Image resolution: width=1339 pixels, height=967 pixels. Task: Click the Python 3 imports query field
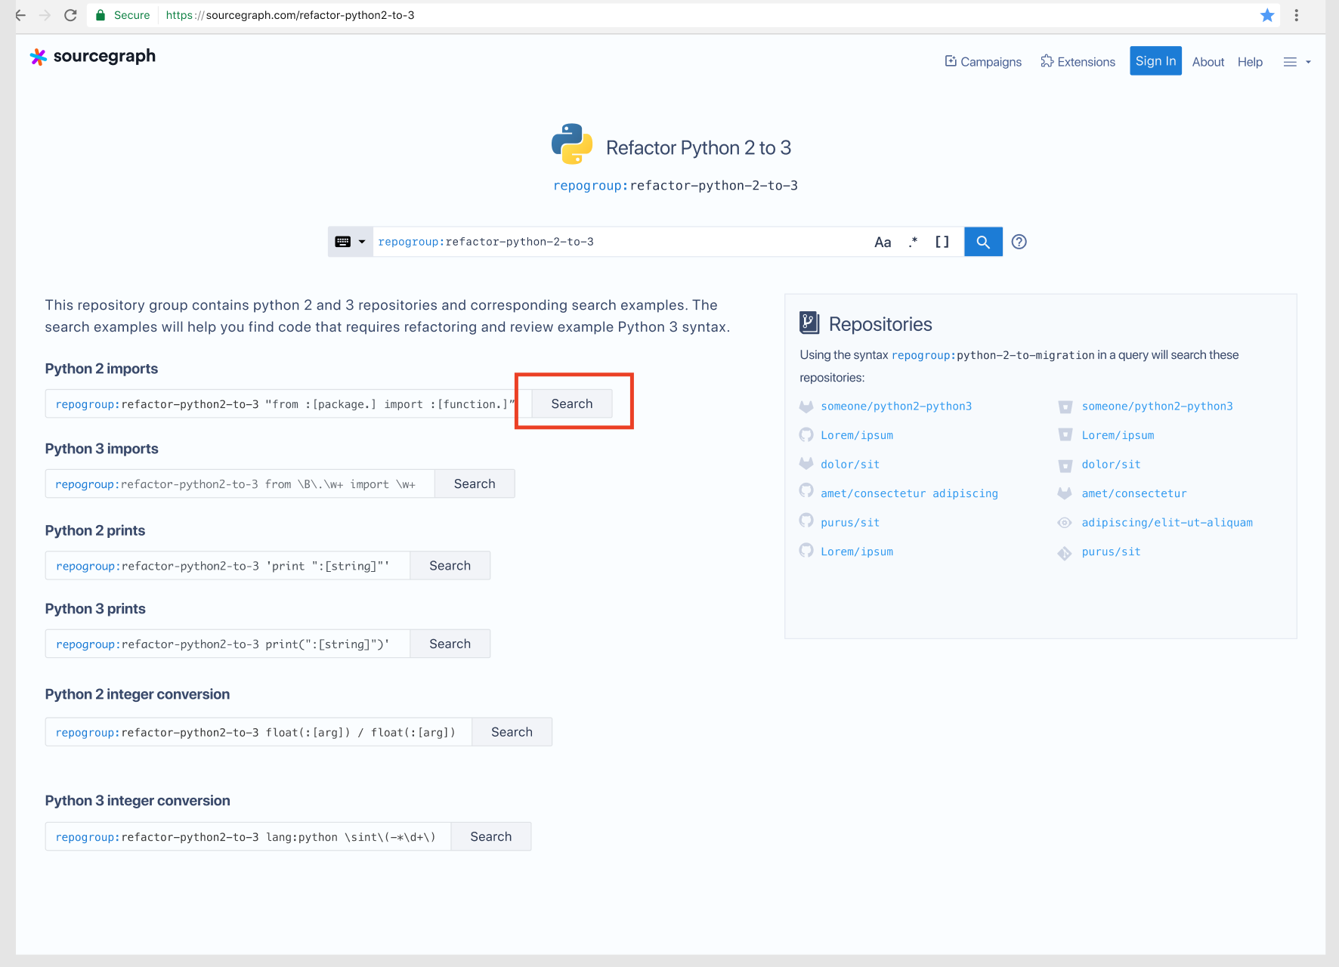click(x=240, y=483)
